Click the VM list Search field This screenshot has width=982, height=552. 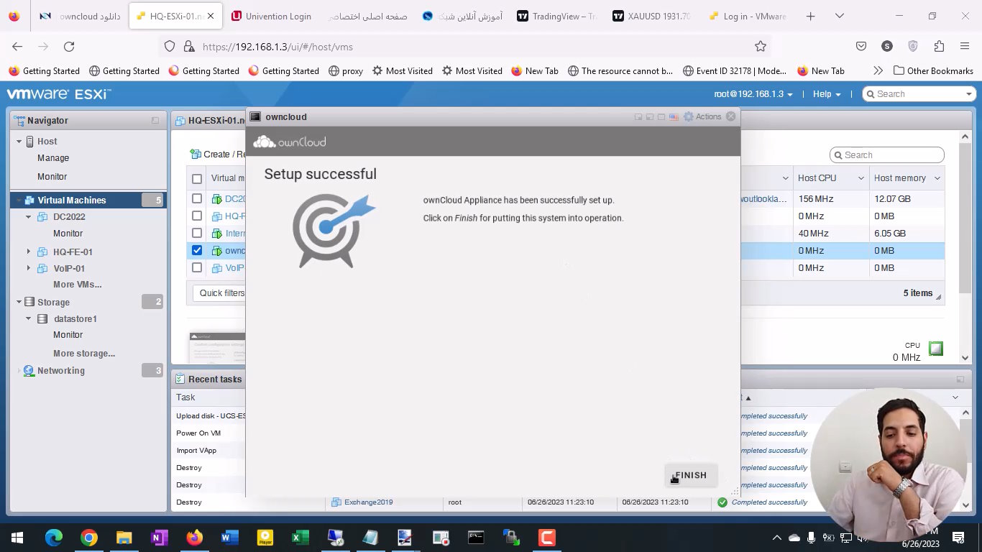[887, 155]
